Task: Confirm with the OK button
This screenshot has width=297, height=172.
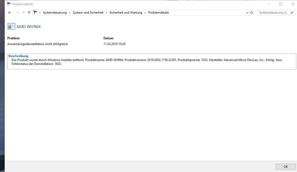Action: pos(286,167)
